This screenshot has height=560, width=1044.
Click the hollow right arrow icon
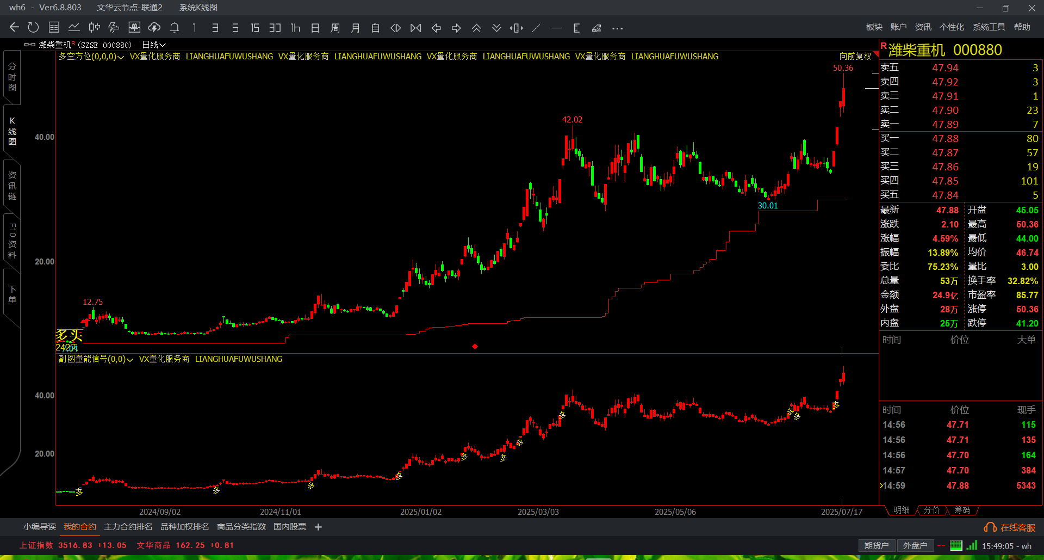(x=456, y=28)
